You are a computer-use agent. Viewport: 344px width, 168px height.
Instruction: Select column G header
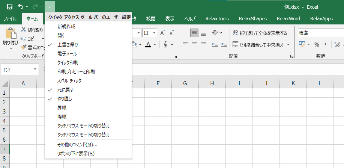click(x=185, y=83)
